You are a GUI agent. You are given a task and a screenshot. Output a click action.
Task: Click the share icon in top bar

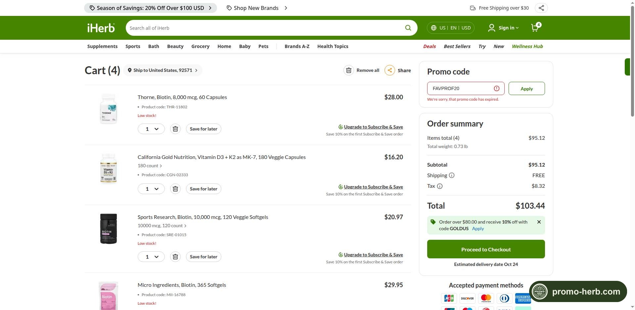[541, 8]
